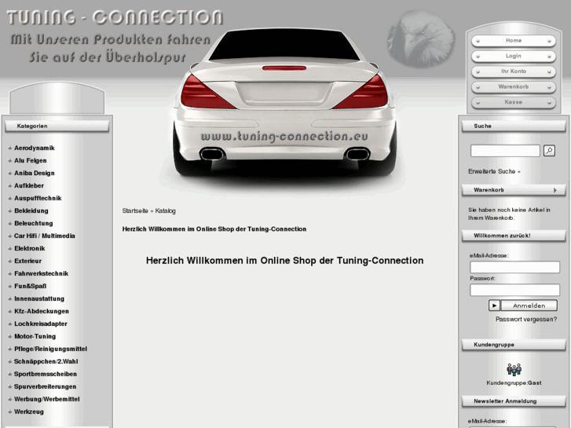This screenshot has width=571, height=428.
Task: Open the Auspufftechnik category
Action: point(38,198)
